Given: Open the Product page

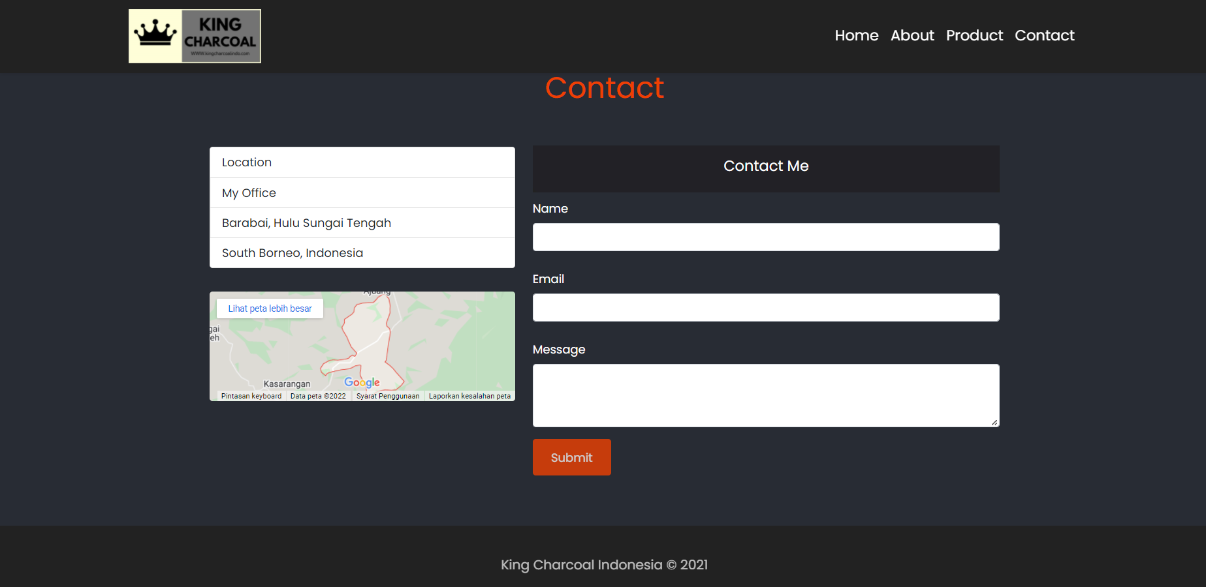Looking at the screenshot, I should [974, 35].
